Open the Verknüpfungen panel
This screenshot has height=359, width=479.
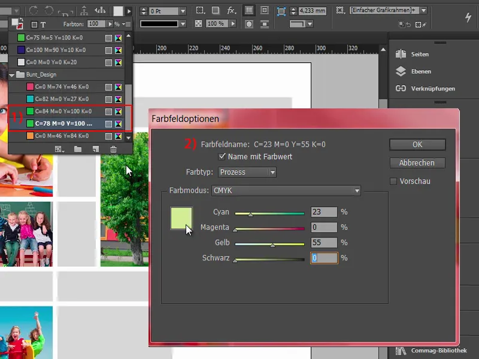425,89
